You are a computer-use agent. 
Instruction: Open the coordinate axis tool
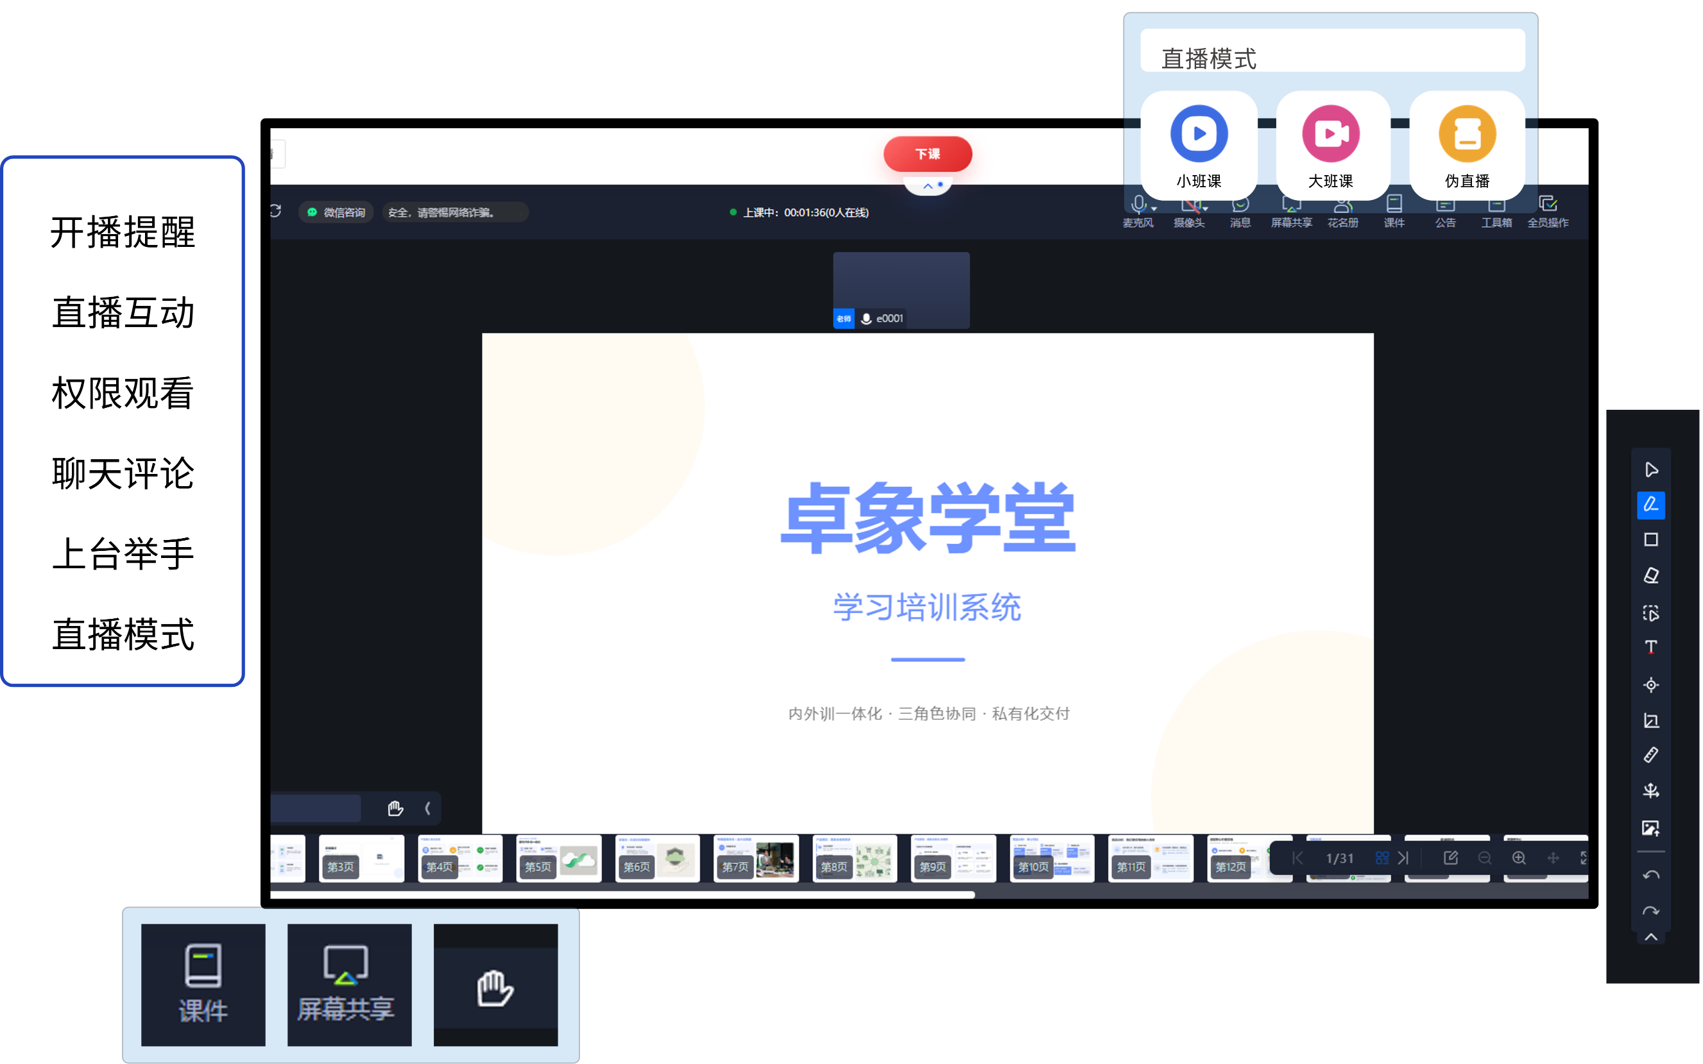coord(1650,791)
